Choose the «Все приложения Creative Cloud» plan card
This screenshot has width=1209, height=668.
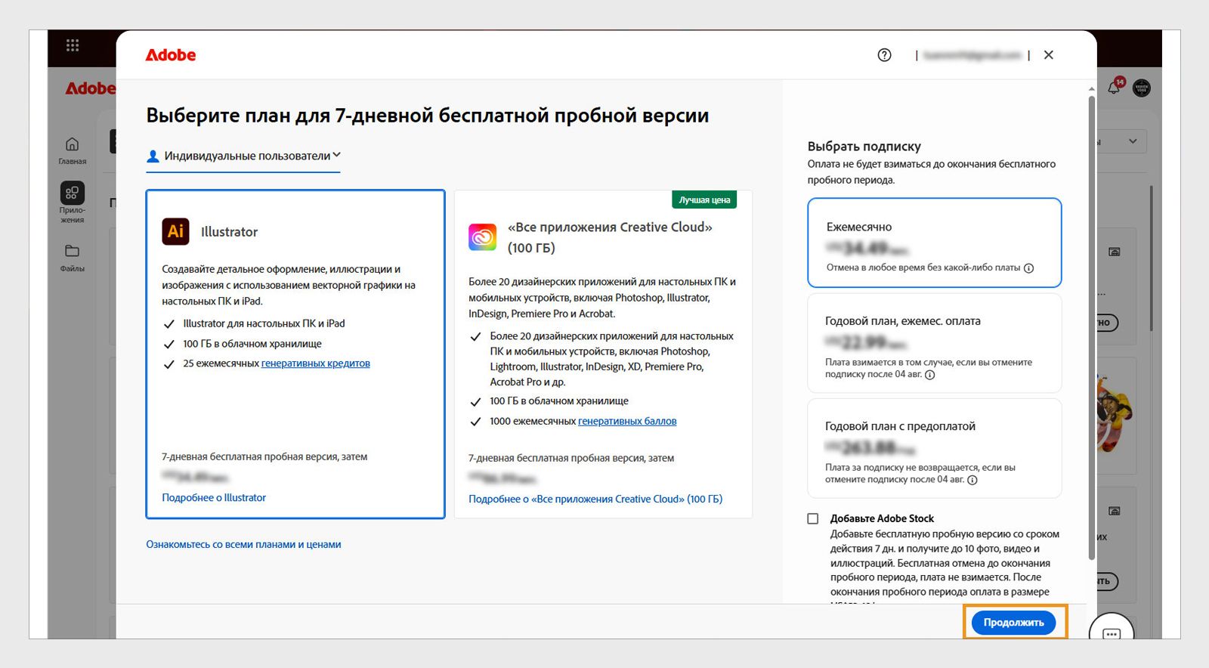603,354
